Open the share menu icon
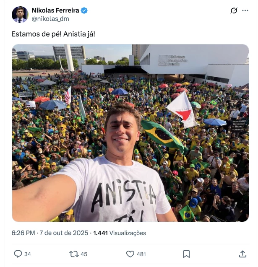Viewport: 258px width, 267px height. point(242,254)
